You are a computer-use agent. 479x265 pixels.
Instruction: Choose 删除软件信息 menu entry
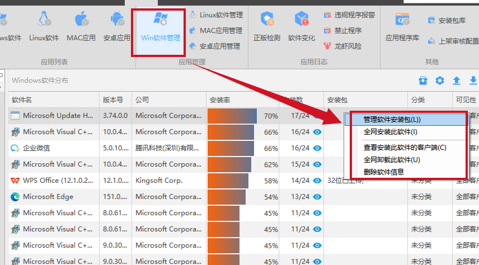[x=406, y=172]
